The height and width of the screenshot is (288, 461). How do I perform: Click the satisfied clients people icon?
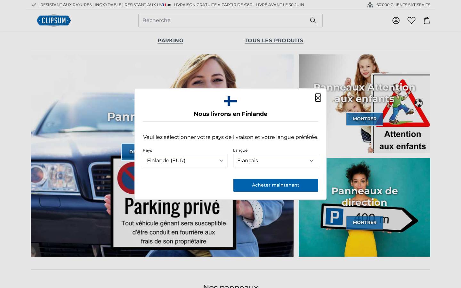[370, 5]
